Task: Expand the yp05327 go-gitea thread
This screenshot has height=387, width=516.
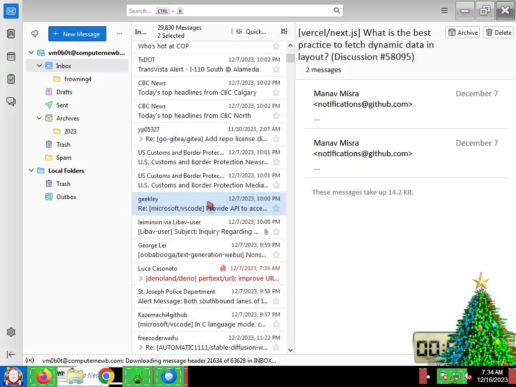Action: click(x=141, y=139)
